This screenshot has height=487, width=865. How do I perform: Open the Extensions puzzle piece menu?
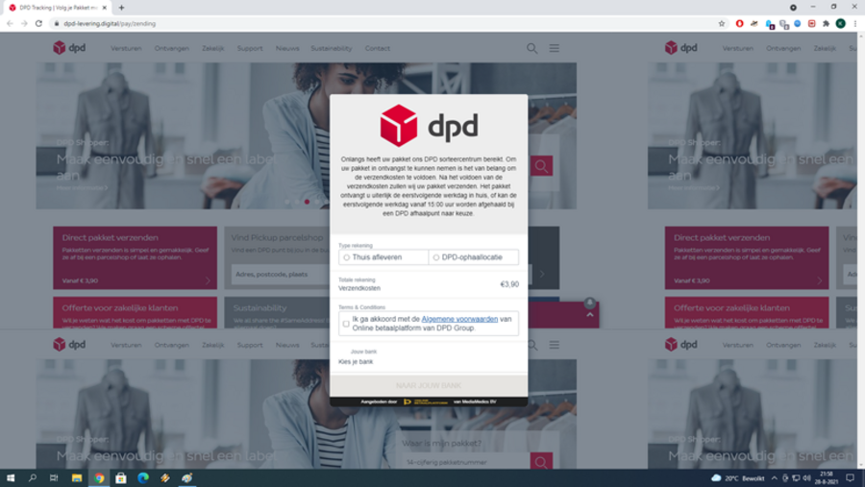(x=826, y=24)
